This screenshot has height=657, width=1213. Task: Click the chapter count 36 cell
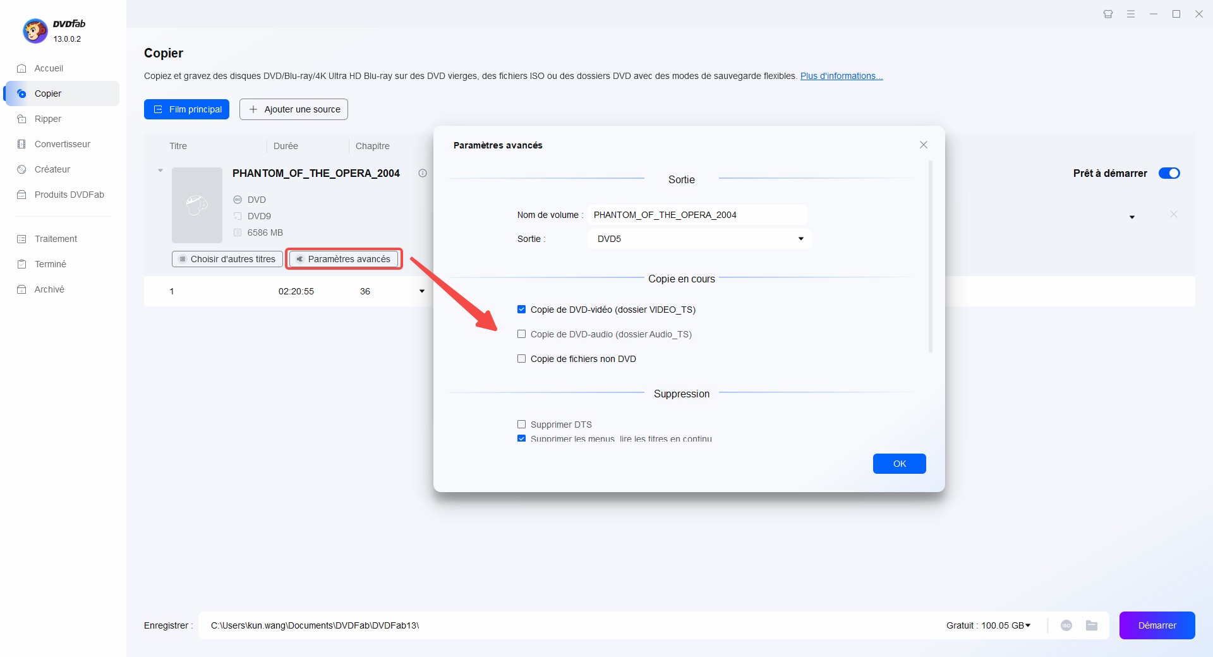pos(365,291)
